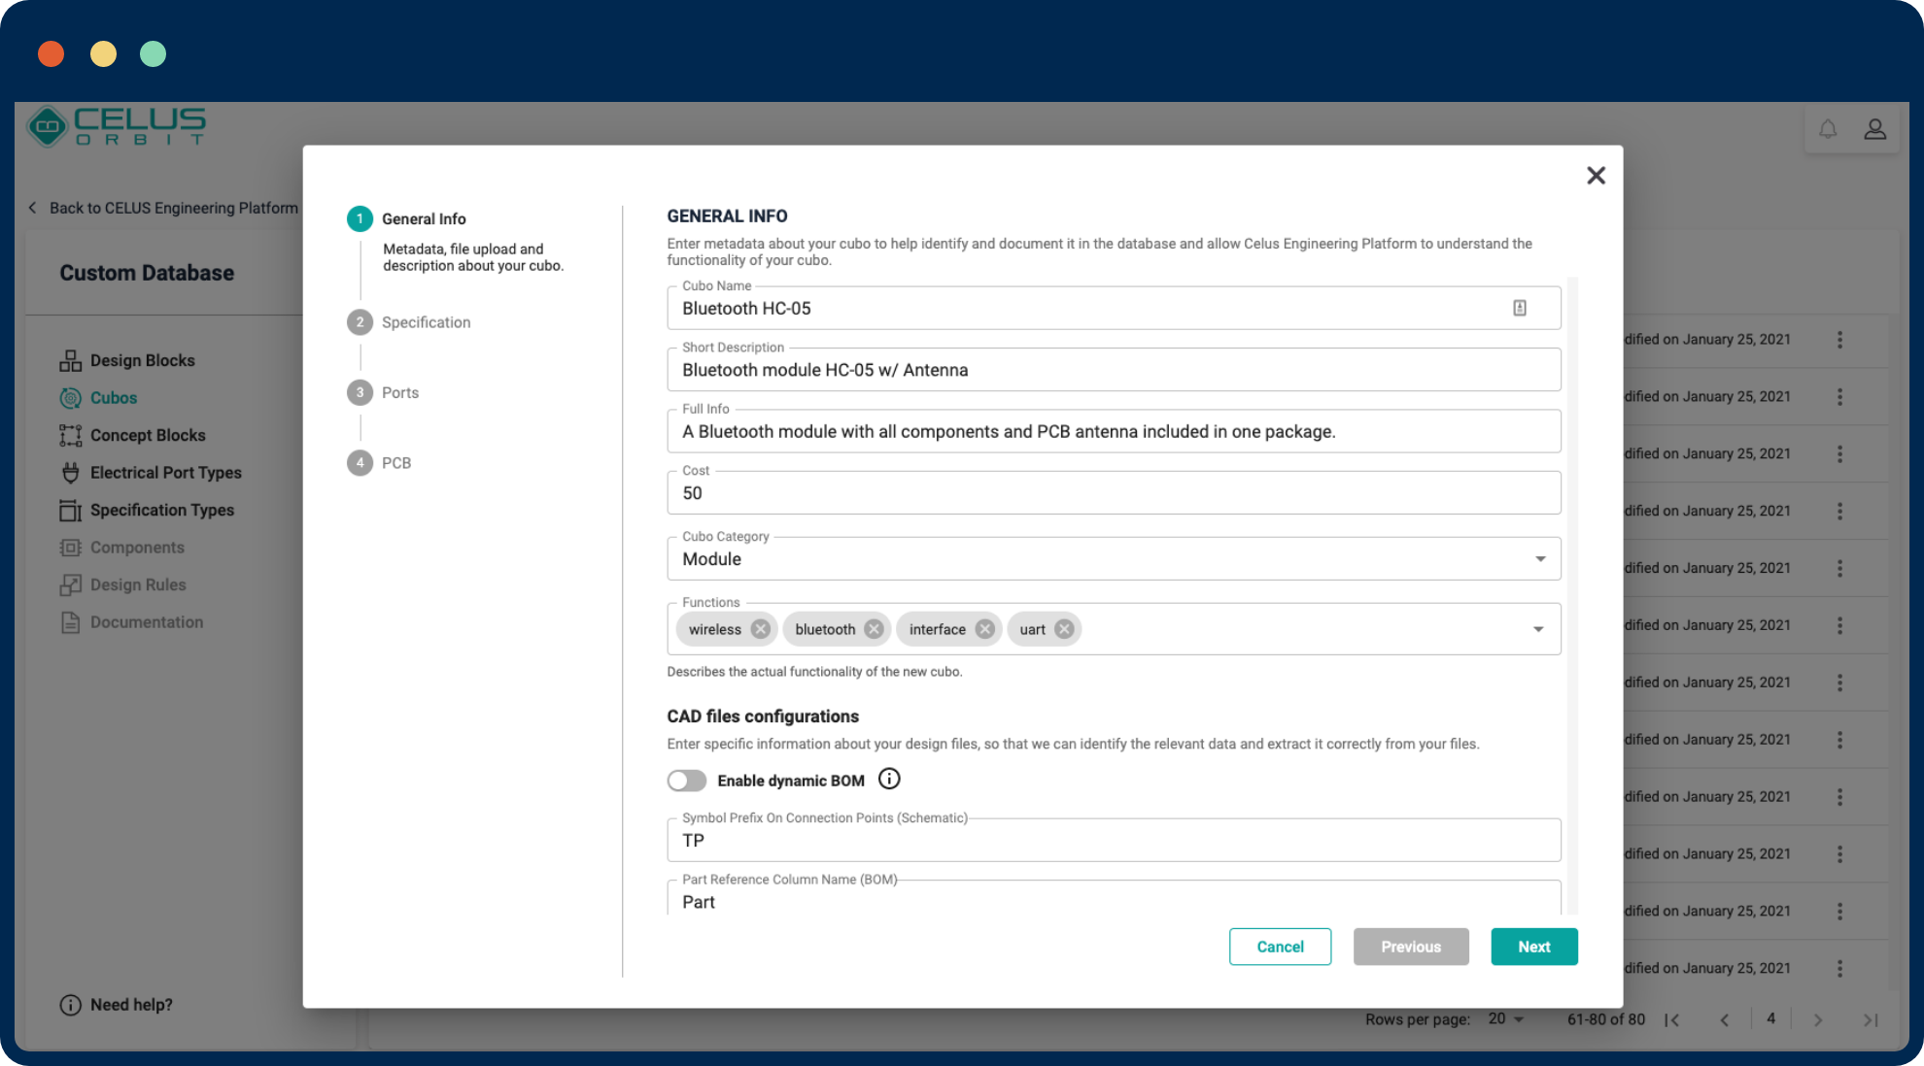Click the page number 4 indicator
The height and width of the screenshot is (1066, 1924).
[x=1770, y=1018]
